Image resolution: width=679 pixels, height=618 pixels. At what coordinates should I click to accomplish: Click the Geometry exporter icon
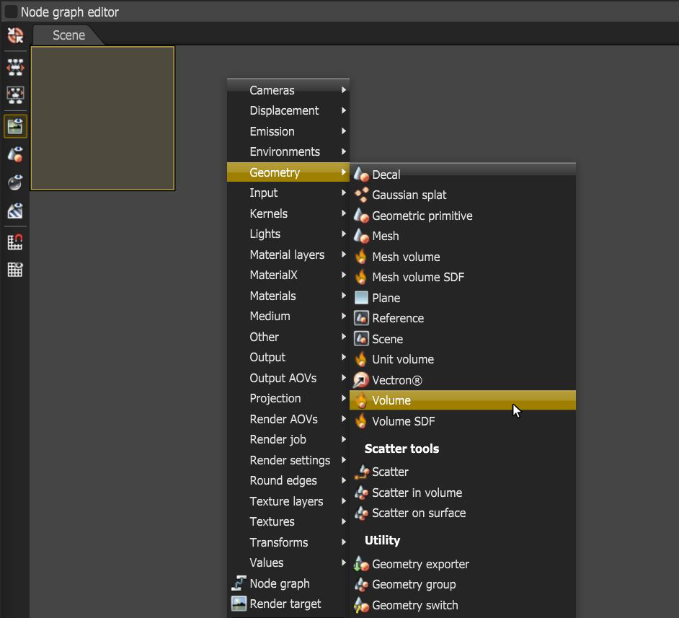coord(361,564)
